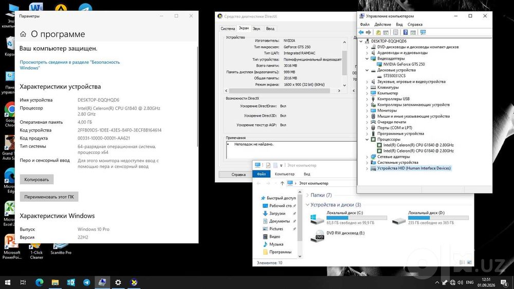Click the Справка button in DirectX diagnostics

point(238,175)
